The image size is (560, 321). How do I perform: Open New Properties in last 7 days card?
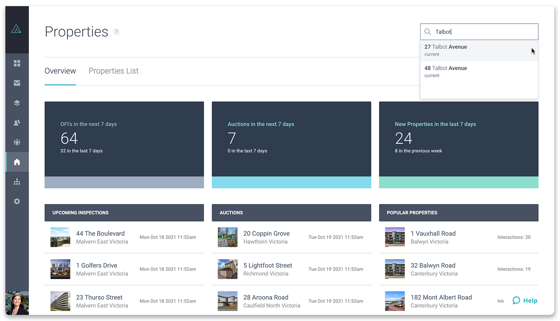pos(459,145)
